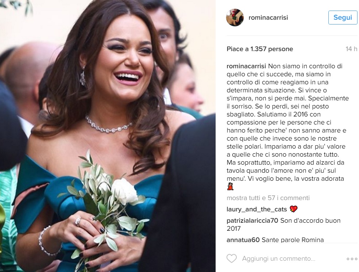Open the 'Piace a 1.357 persone' likes list

pos(260,49)
